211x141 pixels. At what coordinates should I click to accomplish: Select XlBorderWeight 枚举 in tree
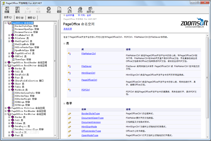coord(26,99)
